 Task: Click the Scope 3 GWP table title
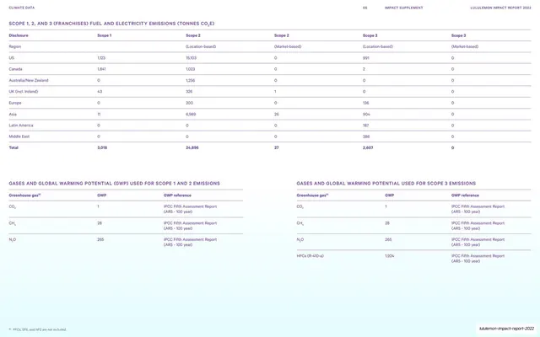click(386, 184)
